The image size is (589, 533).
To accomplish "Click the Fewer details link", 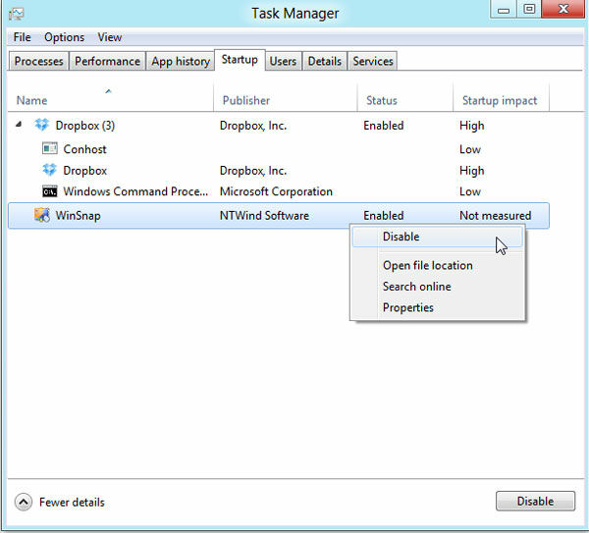I will click(72, 503).
